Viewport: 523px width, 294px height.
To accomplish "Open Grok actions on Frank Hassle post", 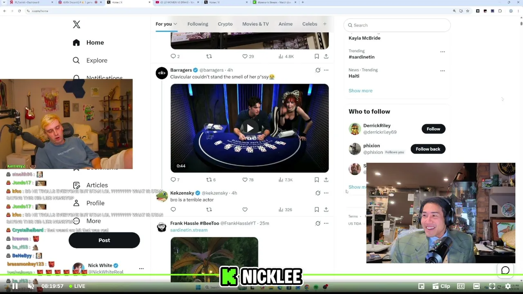I will pyautogui.click(x=318, y=223).
